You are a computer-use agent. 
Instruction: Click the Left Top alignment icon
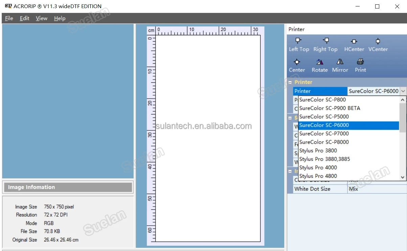point(298,41)
